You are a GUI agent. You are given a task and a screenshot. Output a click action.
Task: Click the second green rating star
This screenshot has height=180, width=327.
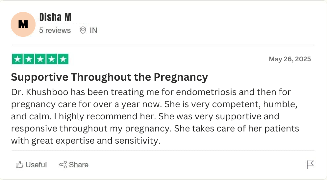coord(29,59)
